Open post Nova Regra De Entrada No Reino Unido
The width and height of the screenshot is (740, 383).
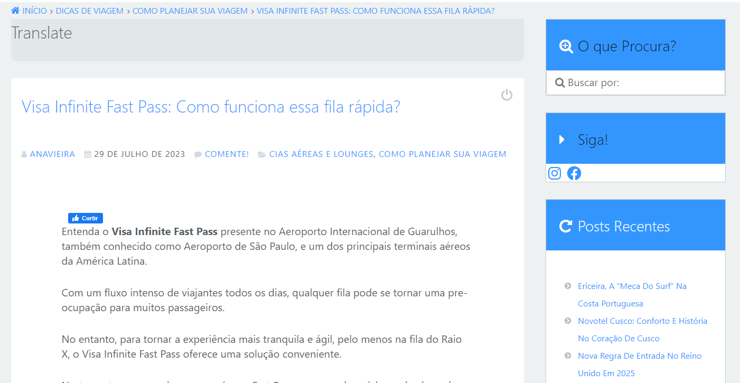point(640,365)
